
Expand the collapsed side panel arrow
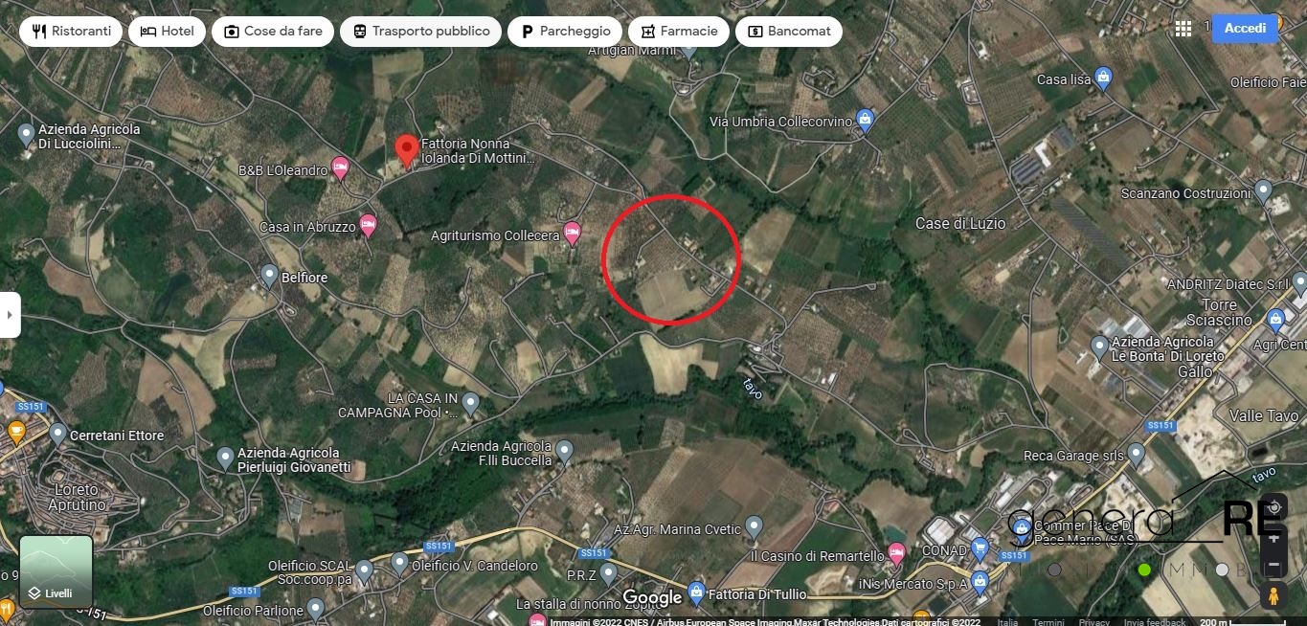coord(10,314)
